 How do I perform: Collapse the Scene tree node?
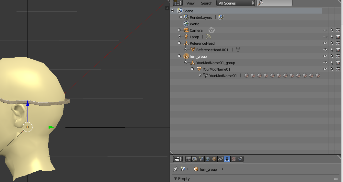point(173,10)
